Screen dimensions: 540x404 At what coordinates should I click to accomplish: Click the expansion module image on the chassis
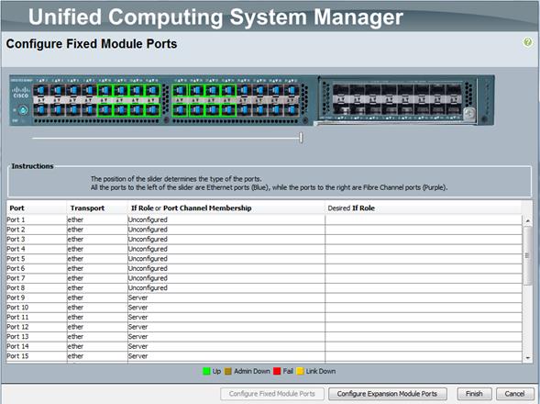coord(397,100)
